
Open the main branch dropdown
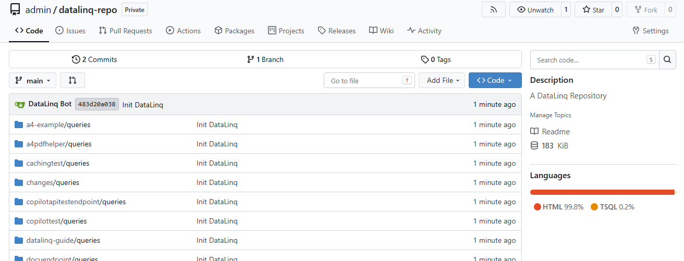coord(32,81)
